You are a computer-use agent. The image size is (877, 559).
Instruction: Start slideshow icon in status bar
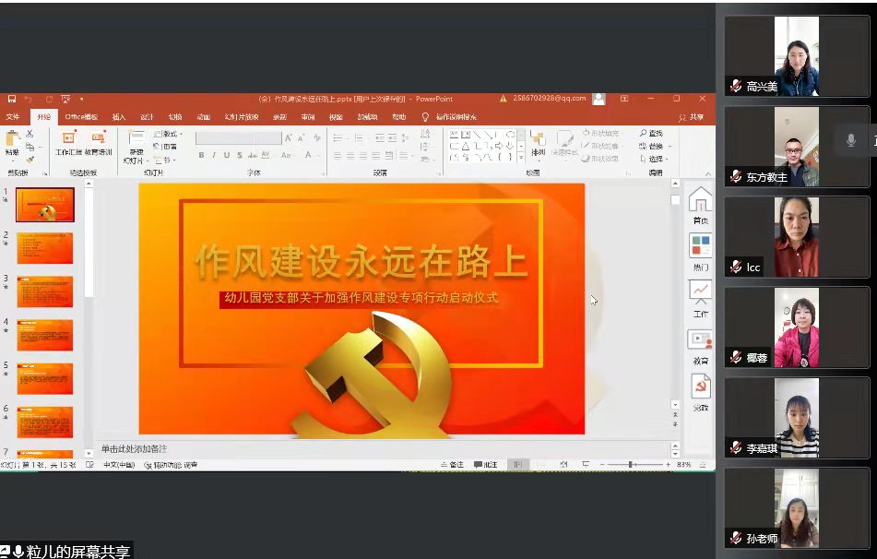pos(585,464)
